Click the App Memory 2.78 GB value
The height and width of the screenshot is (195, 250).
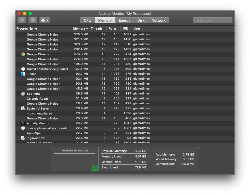188,154
